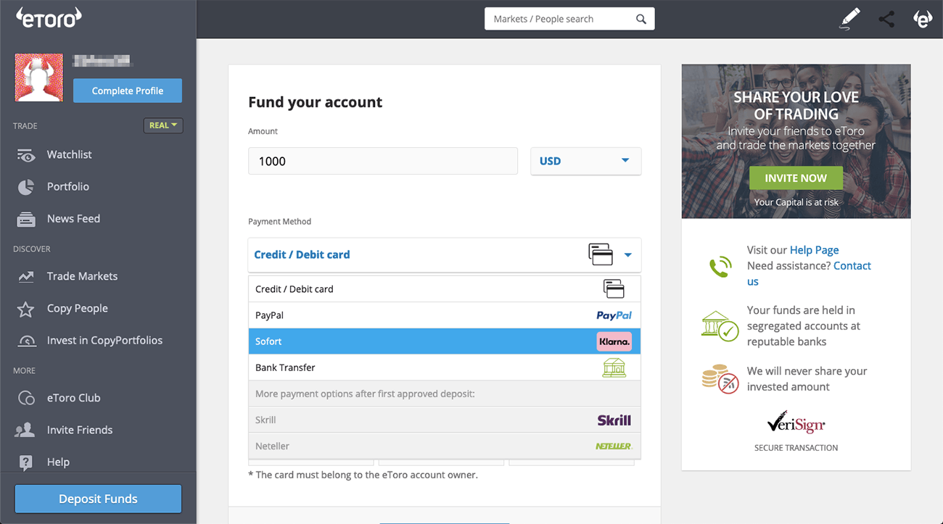
Task: Click the Amount input field
Action: [383, 161]
